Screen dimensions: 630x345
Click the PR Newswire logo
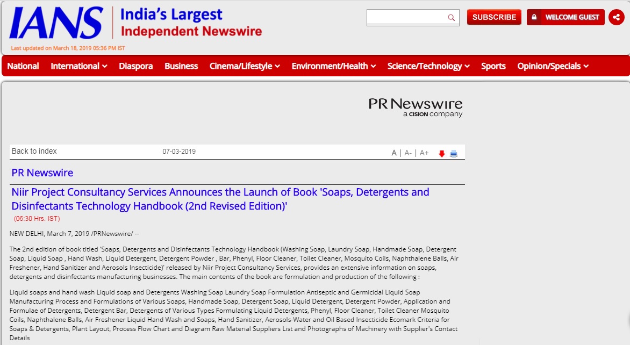click(x=416, y=107)
